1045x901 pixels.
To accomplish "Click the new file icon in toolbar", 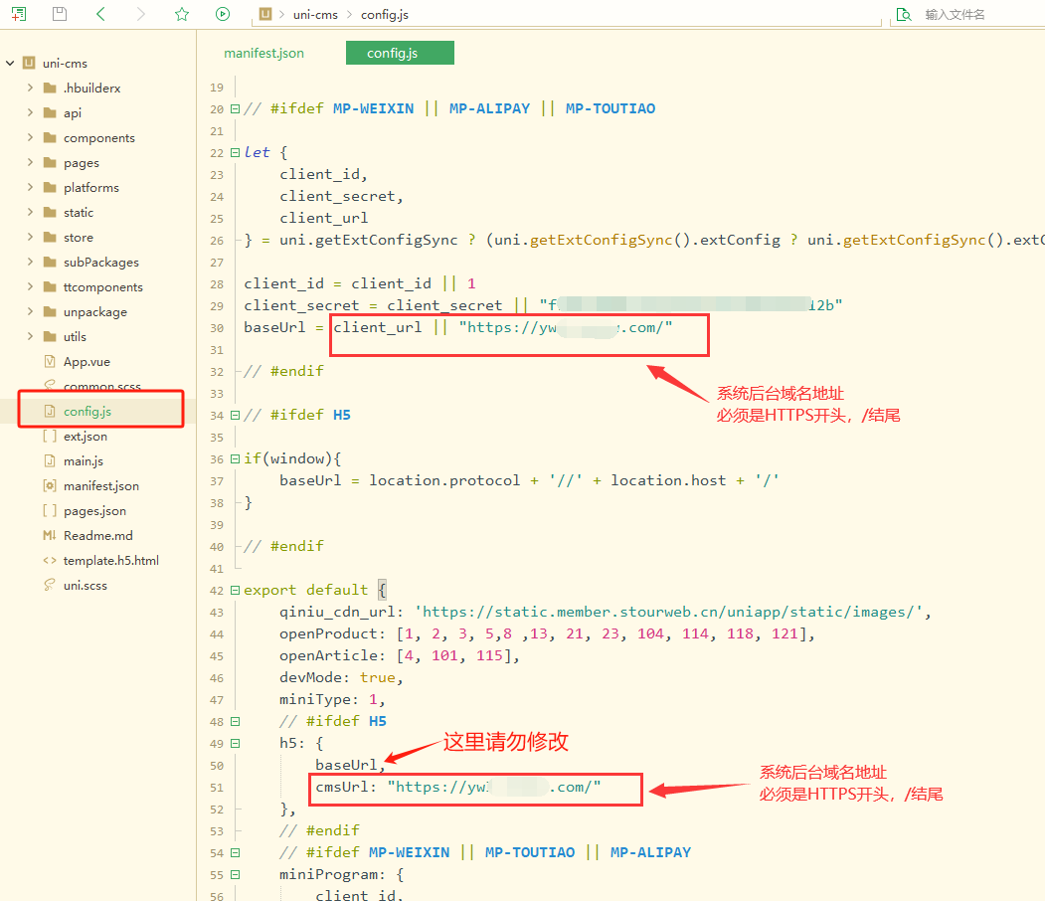I will (18, 14).
